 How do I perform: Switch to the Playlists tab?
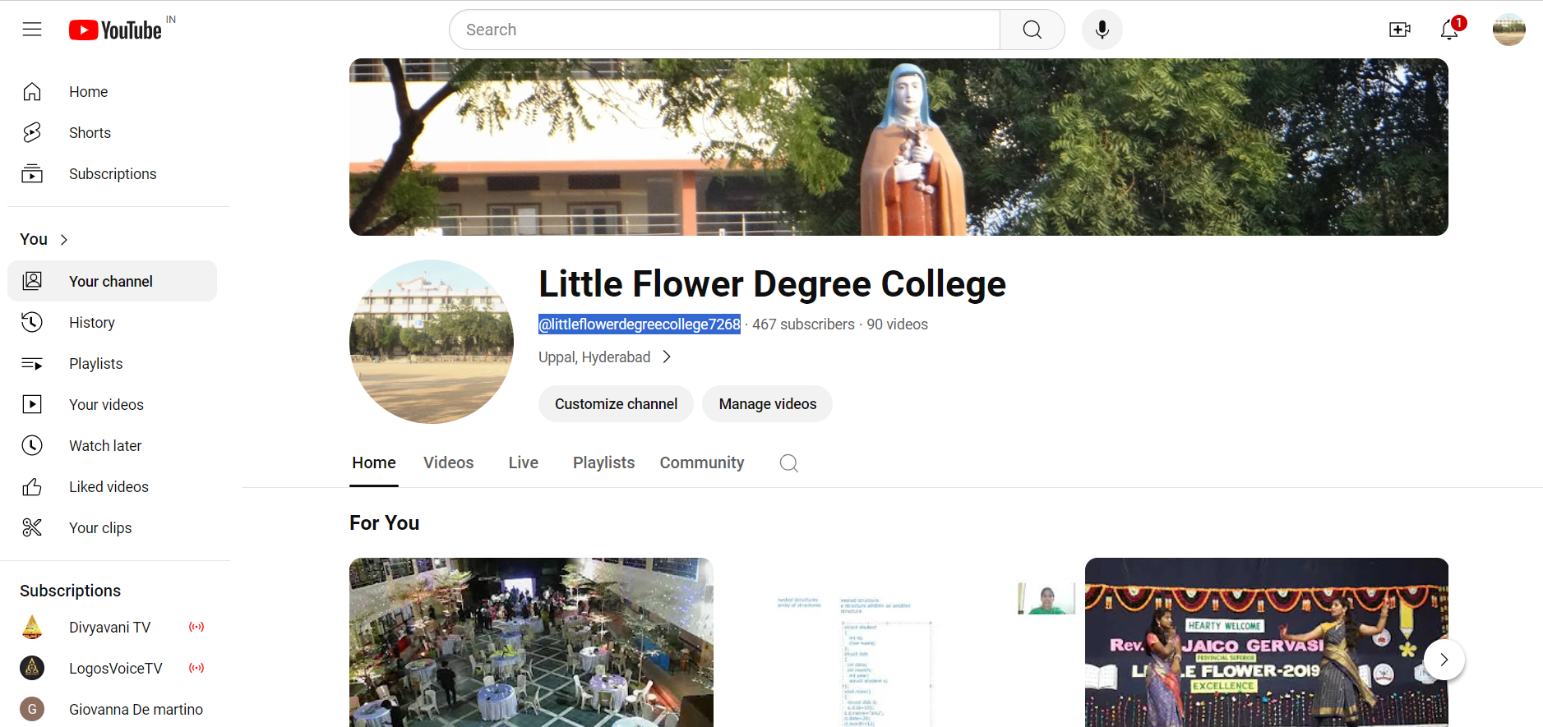pos(603,463)
